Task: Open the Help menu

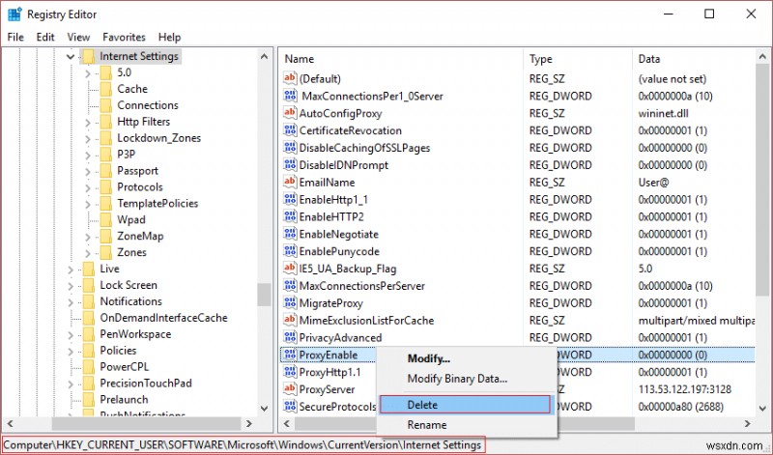Action: (170, 37)
